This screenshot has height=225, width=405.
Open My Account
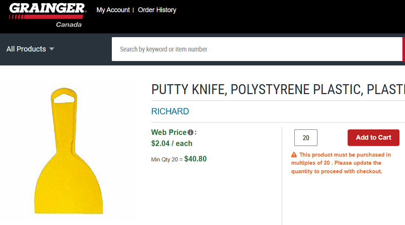[113, 10]
